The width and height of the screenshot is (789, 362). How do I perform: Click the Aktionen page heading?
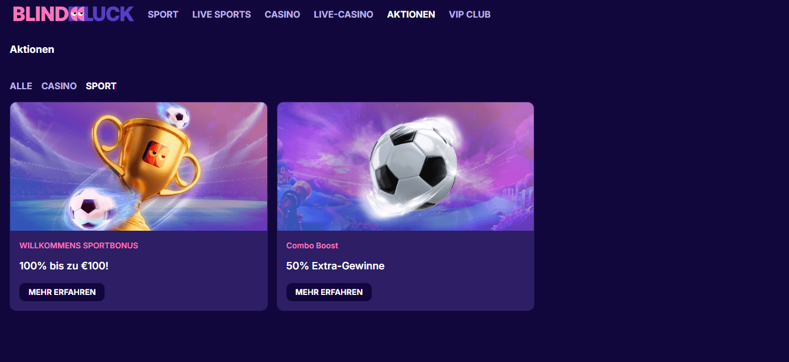point(32,49)
